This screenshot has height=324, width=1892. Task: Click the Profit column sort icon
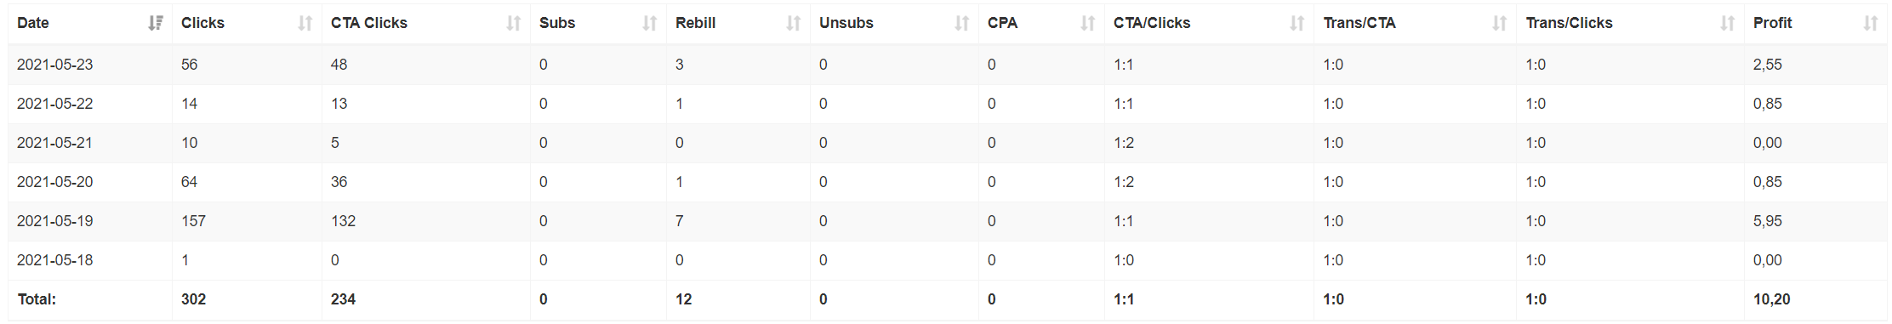click(x=1870, y=23)
